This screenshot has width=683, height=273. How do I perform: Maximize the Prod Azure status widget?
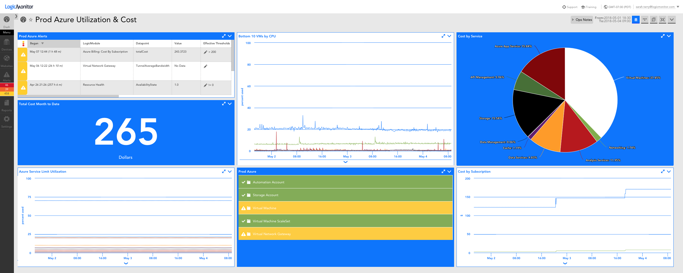point(443,171)
